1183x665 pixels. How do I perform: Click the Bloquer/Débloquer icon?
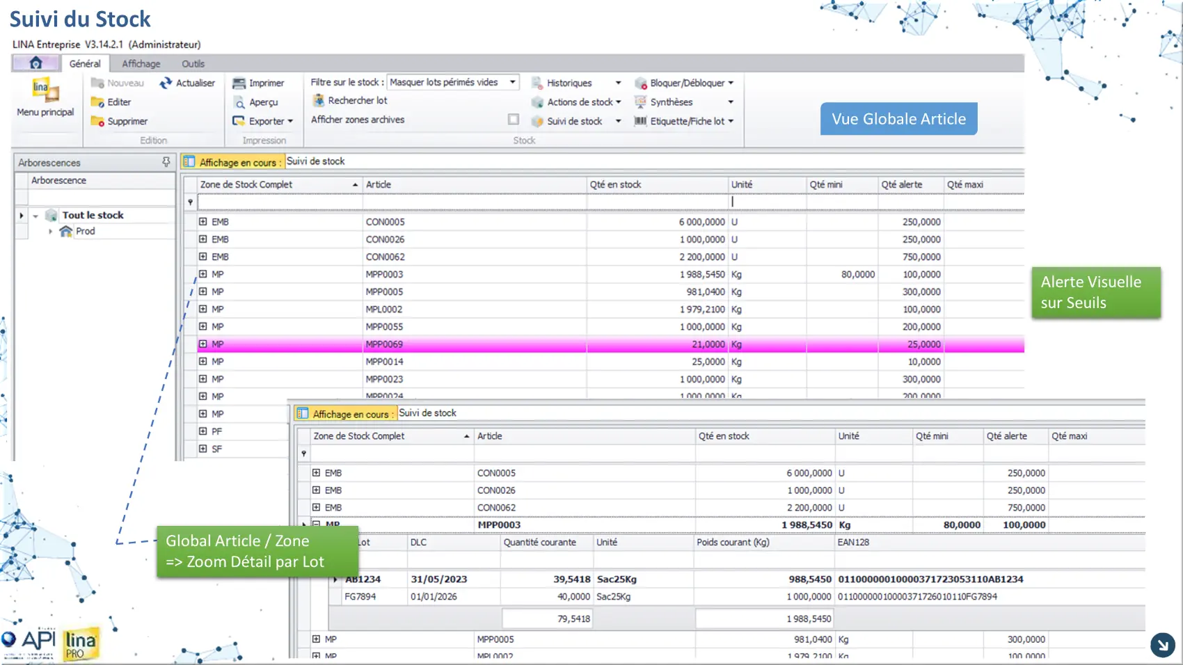640,83
